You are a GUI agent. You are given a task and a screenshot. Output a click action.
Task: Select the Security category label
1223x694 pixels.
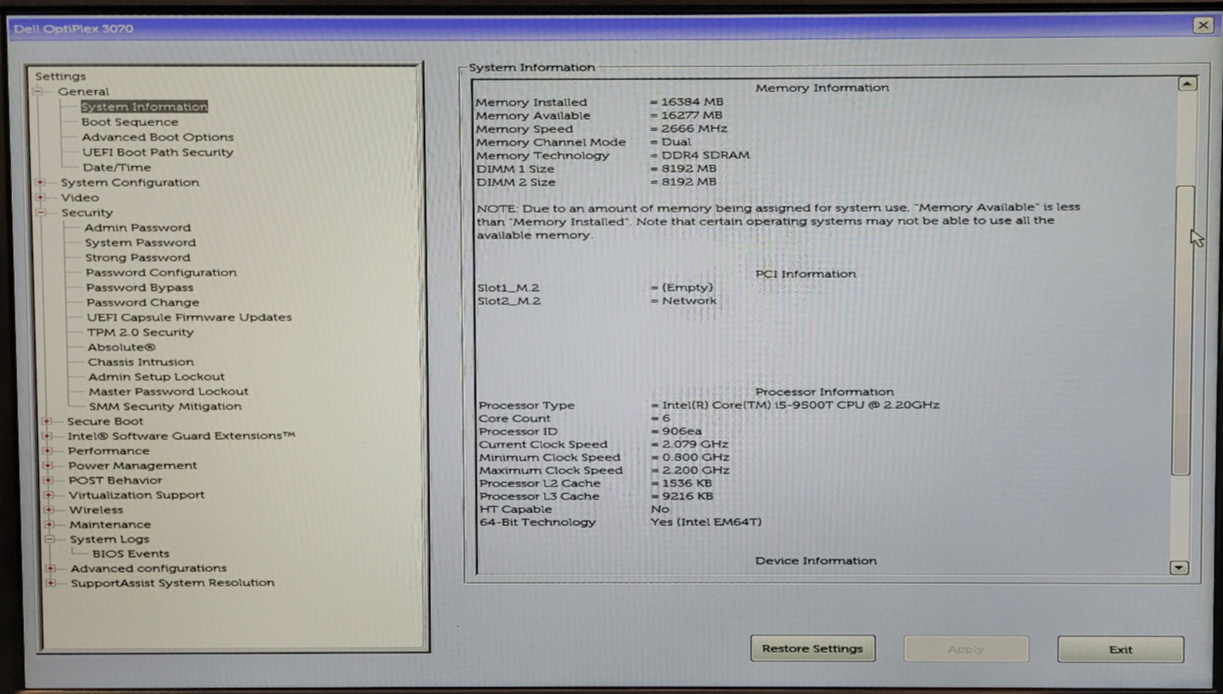(86, 213)
